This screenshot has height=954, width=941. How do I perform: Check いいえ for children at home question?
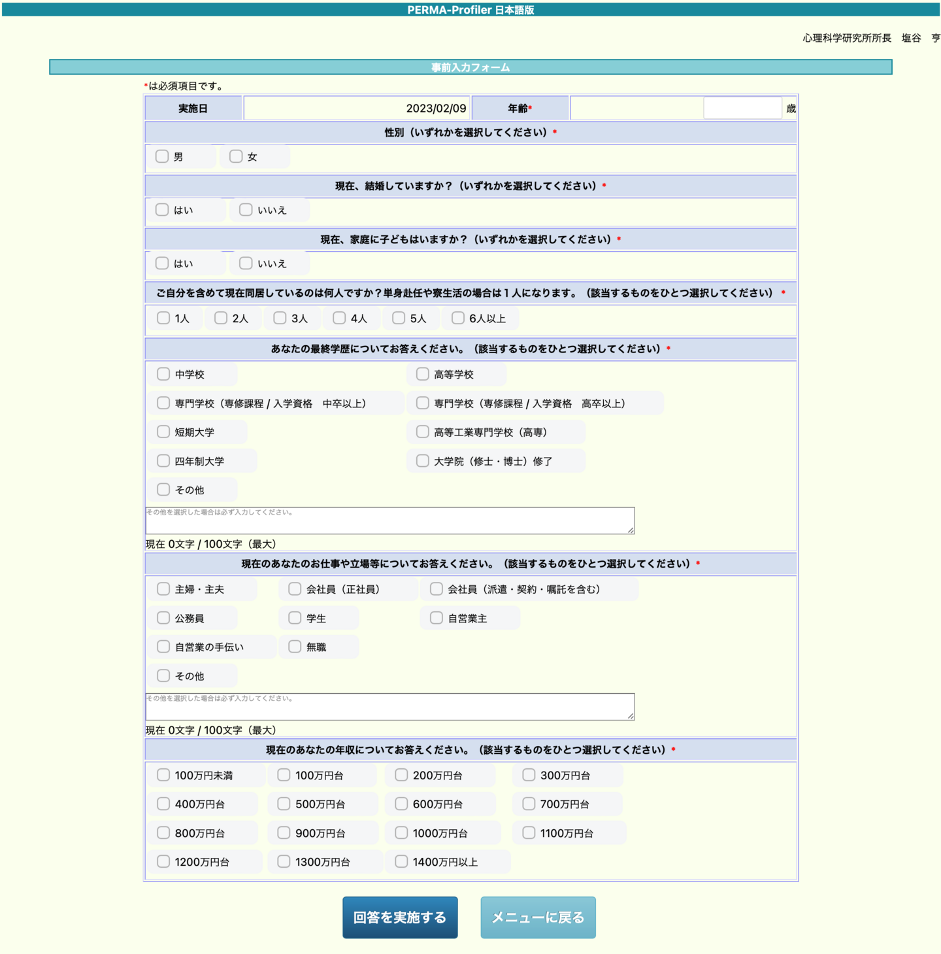[x=246, y=264]
